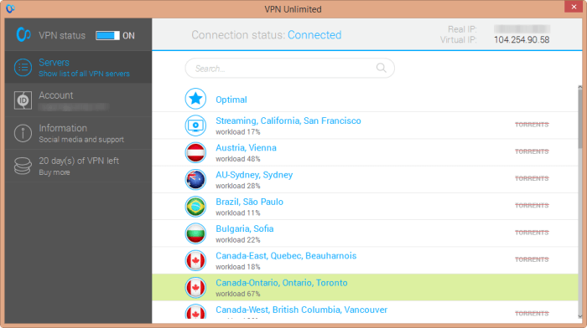Click the Connected status text

coord(314,35)
